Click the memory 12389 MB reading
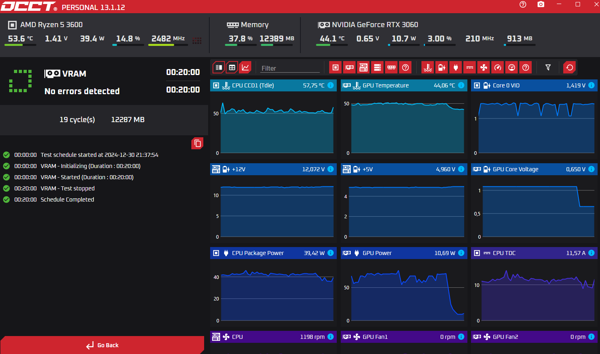The image size is (600, 354). (x=277, y=39)
